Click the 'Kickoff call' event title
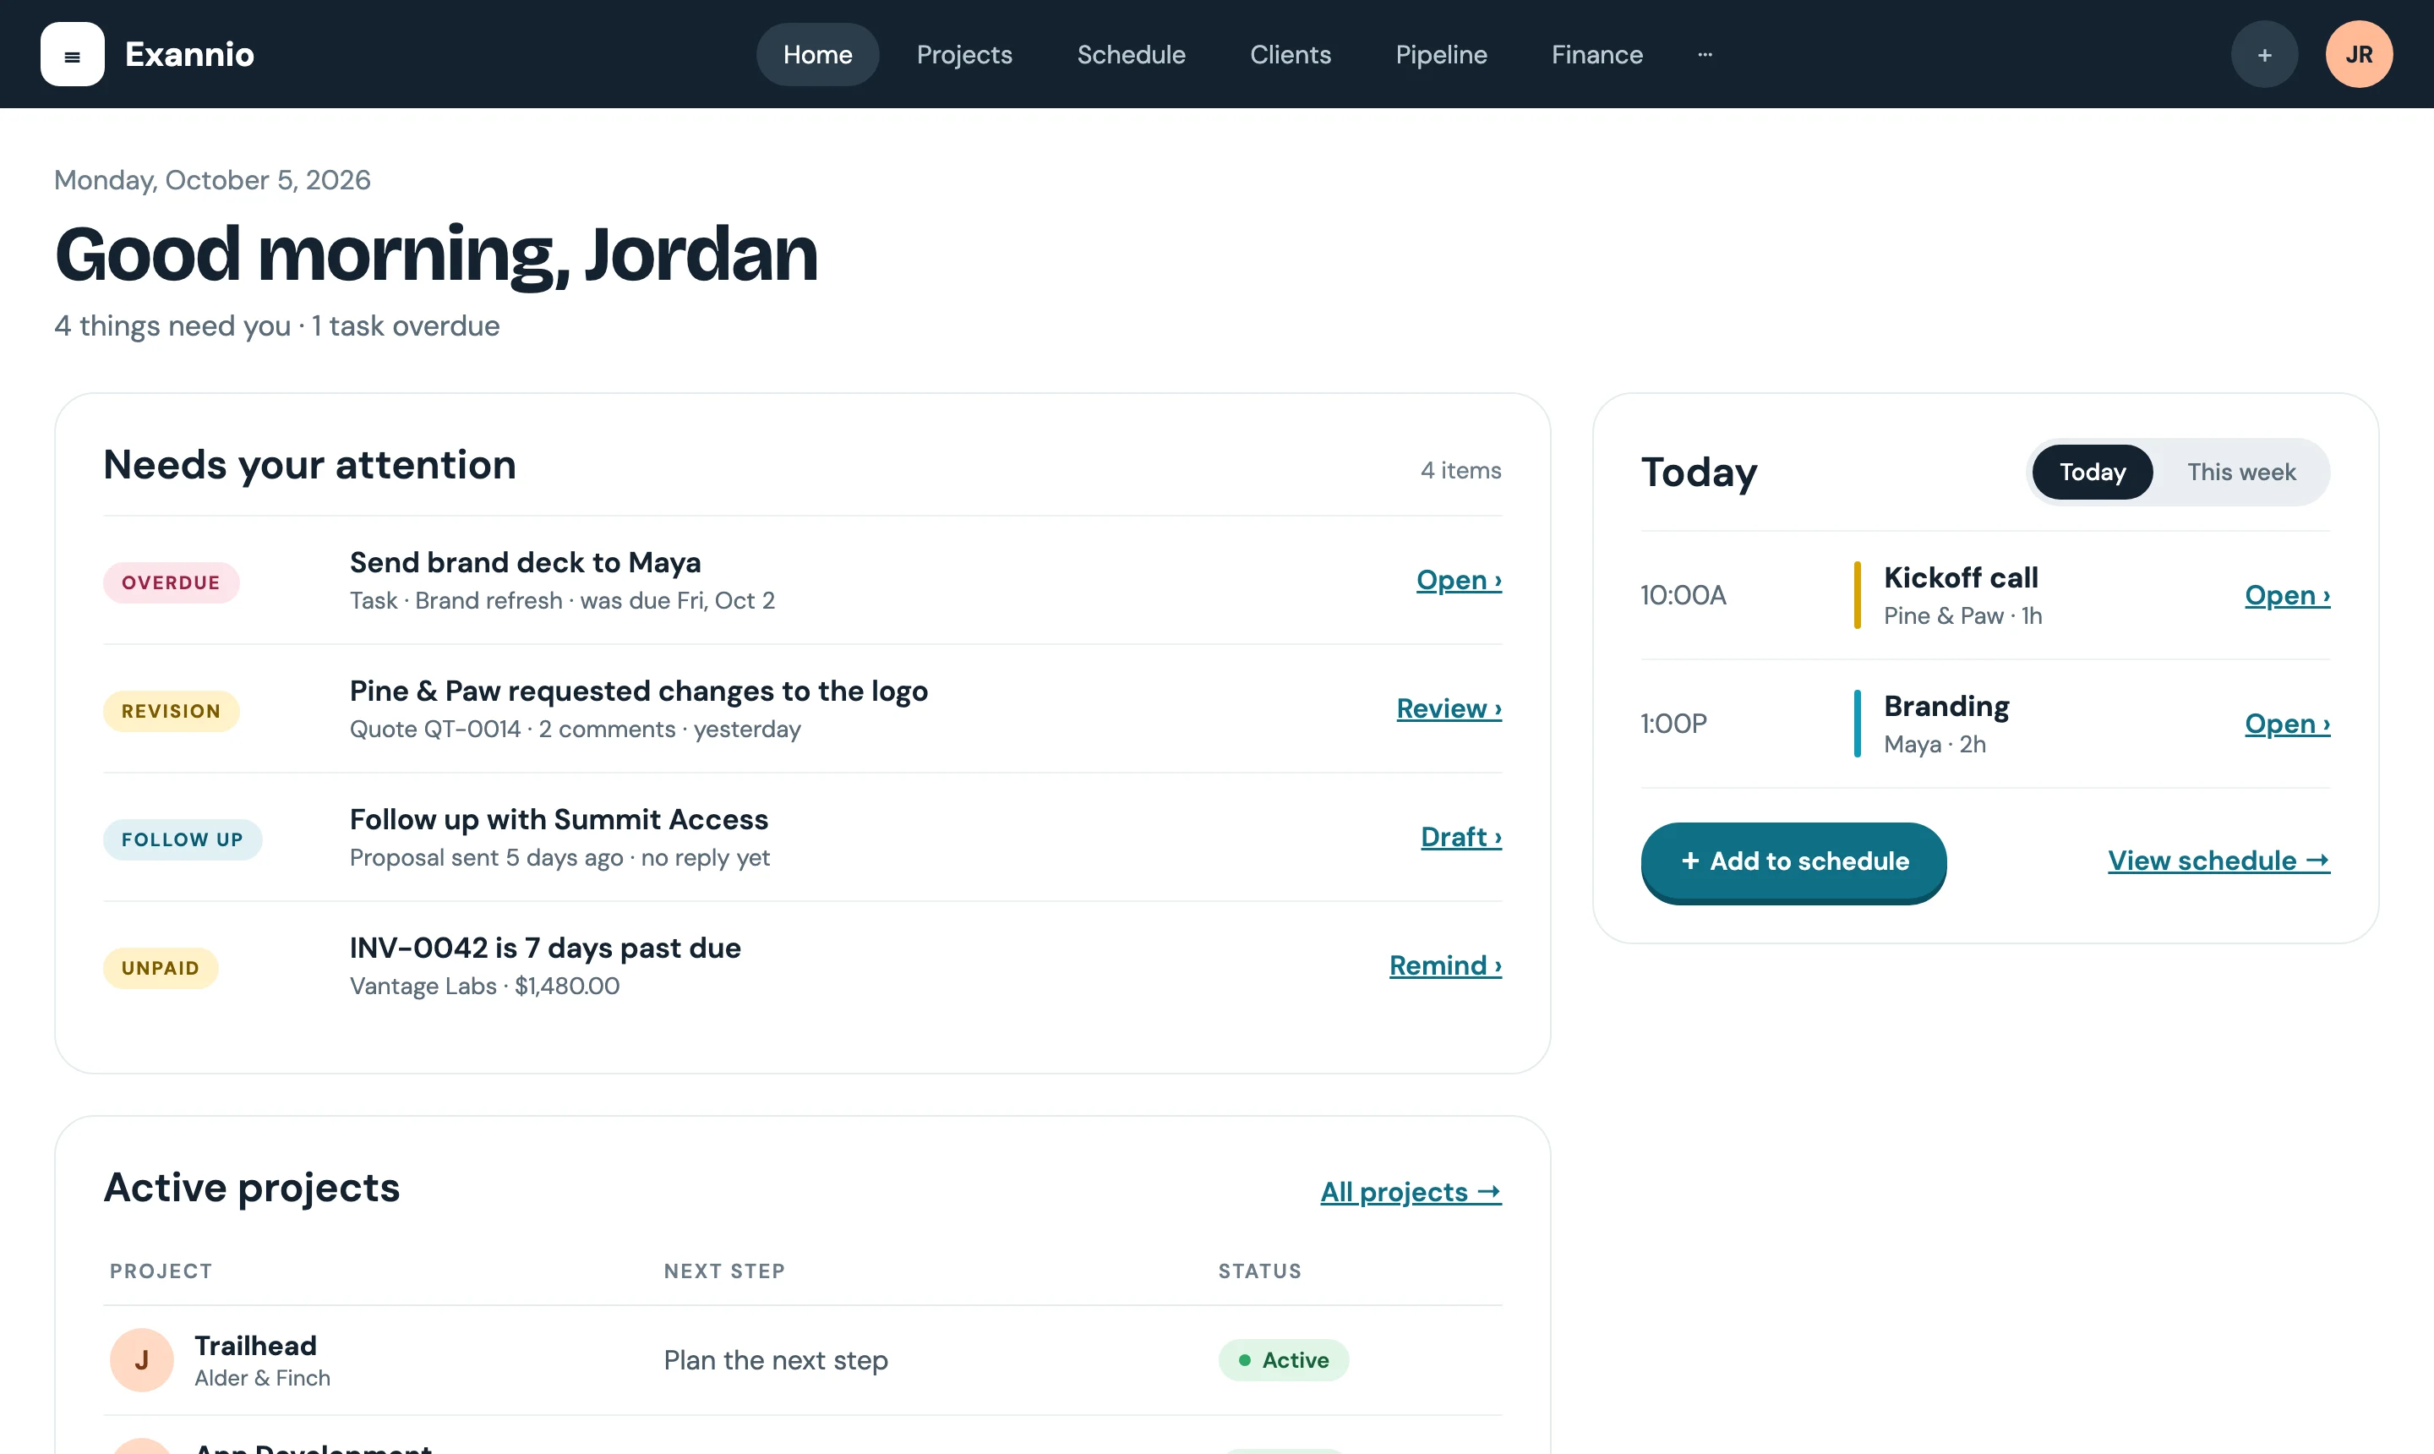Viewport: 2434px width, 1454px height. click(x=1960, y=577)
